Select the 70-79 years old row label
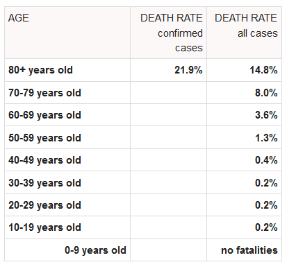The width and height of the screenshot is (296, 269). (44, 93)
